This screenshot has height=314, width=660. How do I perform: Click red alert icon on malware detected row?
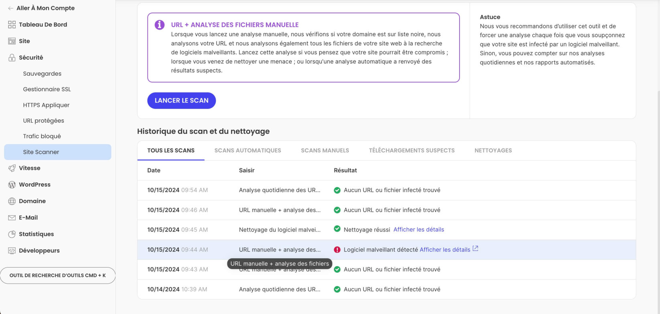click(337, 250)
